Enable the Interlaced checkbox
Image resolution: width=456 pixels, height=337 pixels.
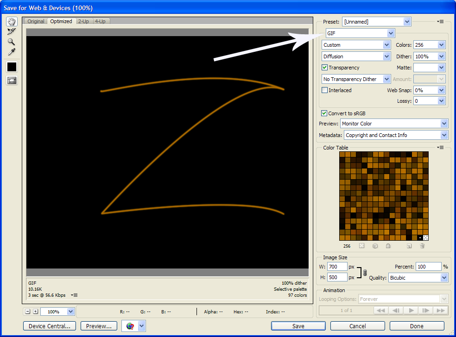[x=325, y=90]
